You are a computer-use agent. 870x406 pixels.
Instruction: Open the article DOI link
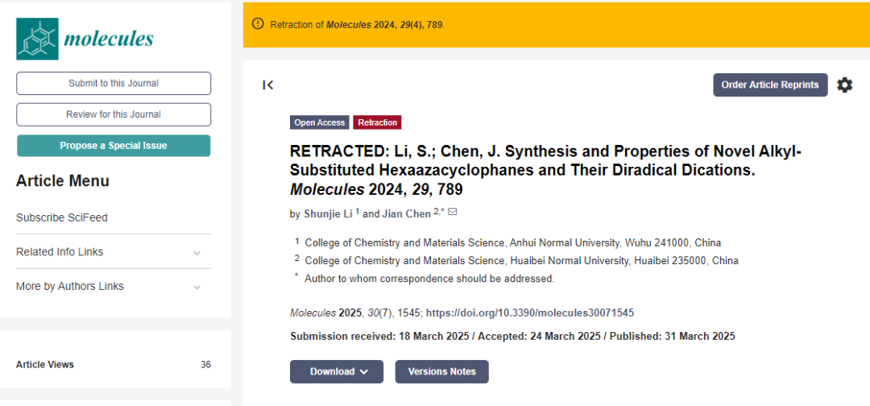(535, 313)
